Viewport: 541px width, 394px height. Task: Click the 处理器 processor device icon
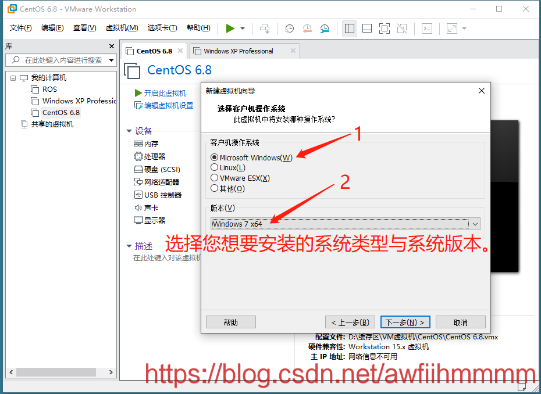click(x=138, y=156)
